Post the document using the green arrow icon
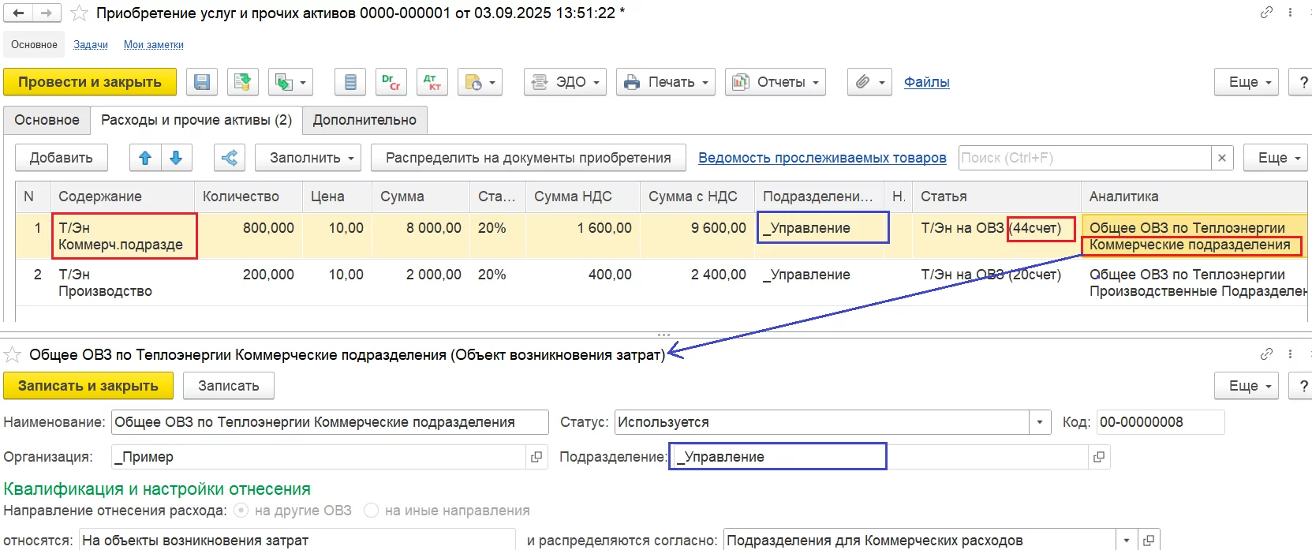Viewport: 1312px width, 550px height. pos(243,82)
